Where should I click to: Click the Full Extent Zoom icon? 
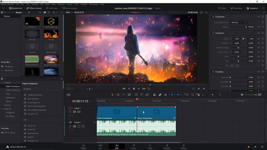point(186,95)
